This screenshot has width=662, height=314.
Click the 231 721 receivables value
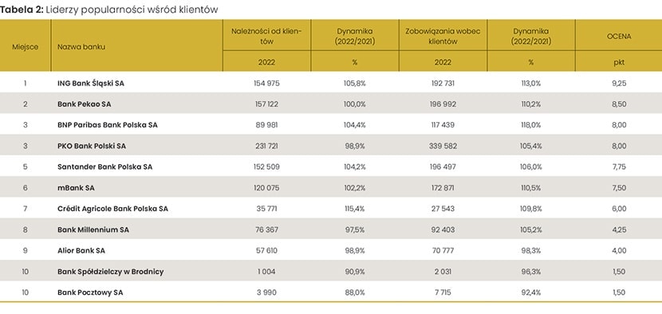(x=266, y=146)
